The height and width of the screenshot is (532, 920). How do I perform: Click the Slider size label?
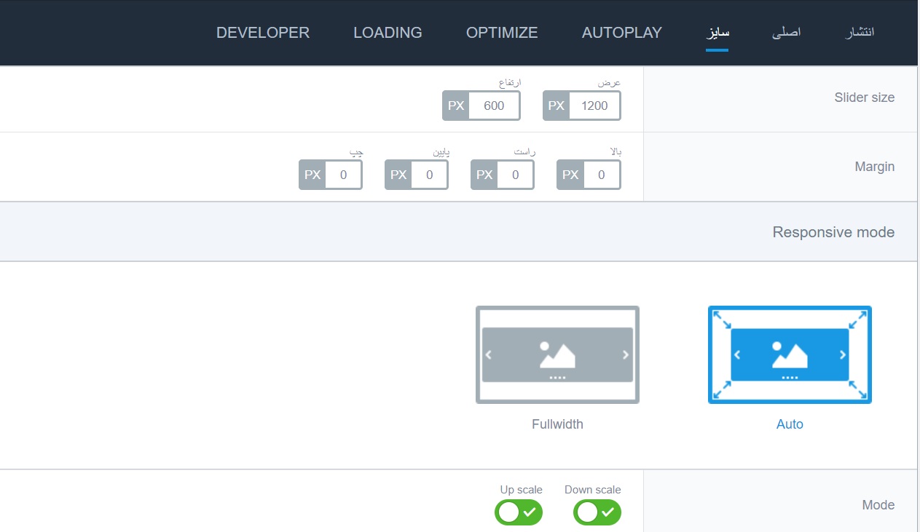coord(864,98)
